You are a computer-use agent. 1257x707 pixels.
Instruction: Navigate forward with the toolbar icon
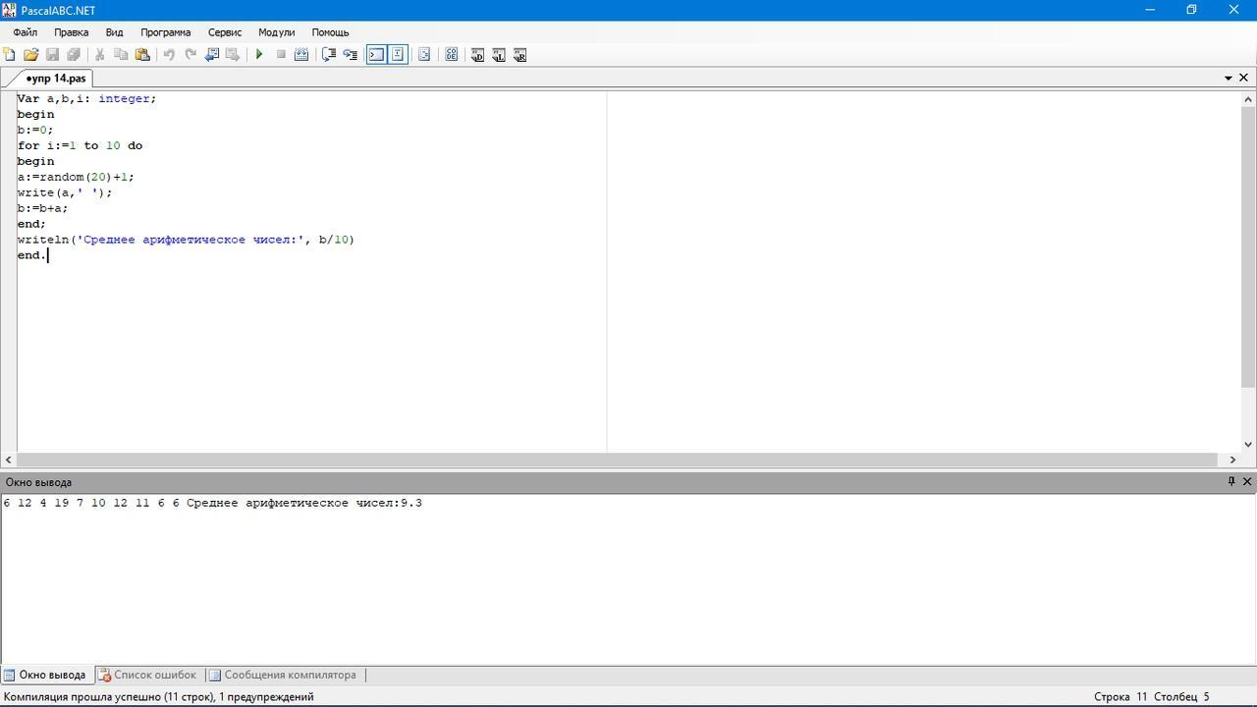[x=233, y=55]
